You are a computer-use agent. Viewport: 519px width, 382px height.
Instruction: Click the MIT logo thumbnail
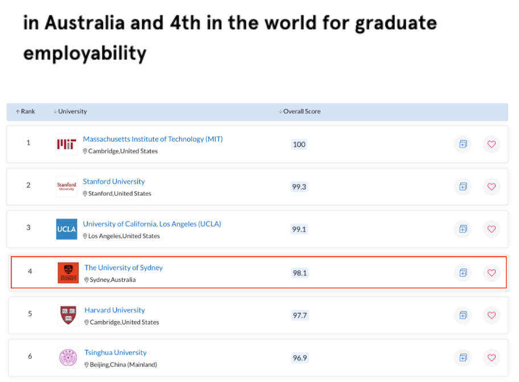click(67, 145)
